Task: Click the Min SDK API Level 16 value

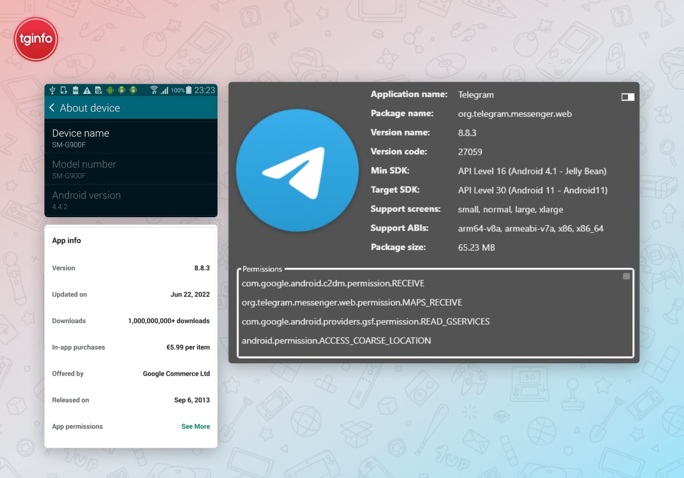Action: (532, 171)
